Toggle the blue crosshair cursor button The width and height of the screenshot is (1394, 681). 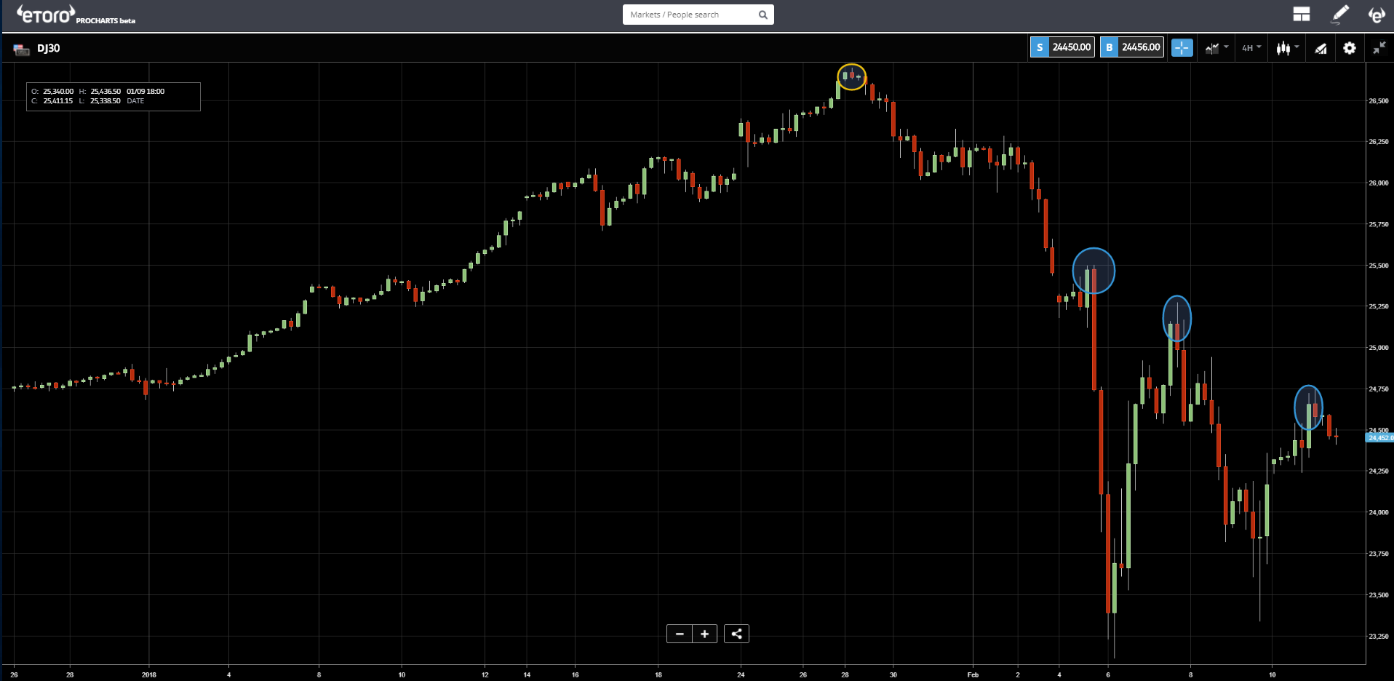(x=1182, y=48)
